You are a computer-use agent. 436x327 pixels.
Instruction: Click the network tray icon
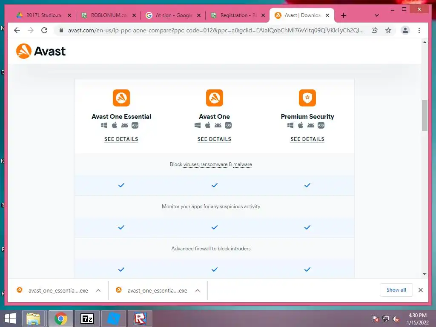click(385, 319)
